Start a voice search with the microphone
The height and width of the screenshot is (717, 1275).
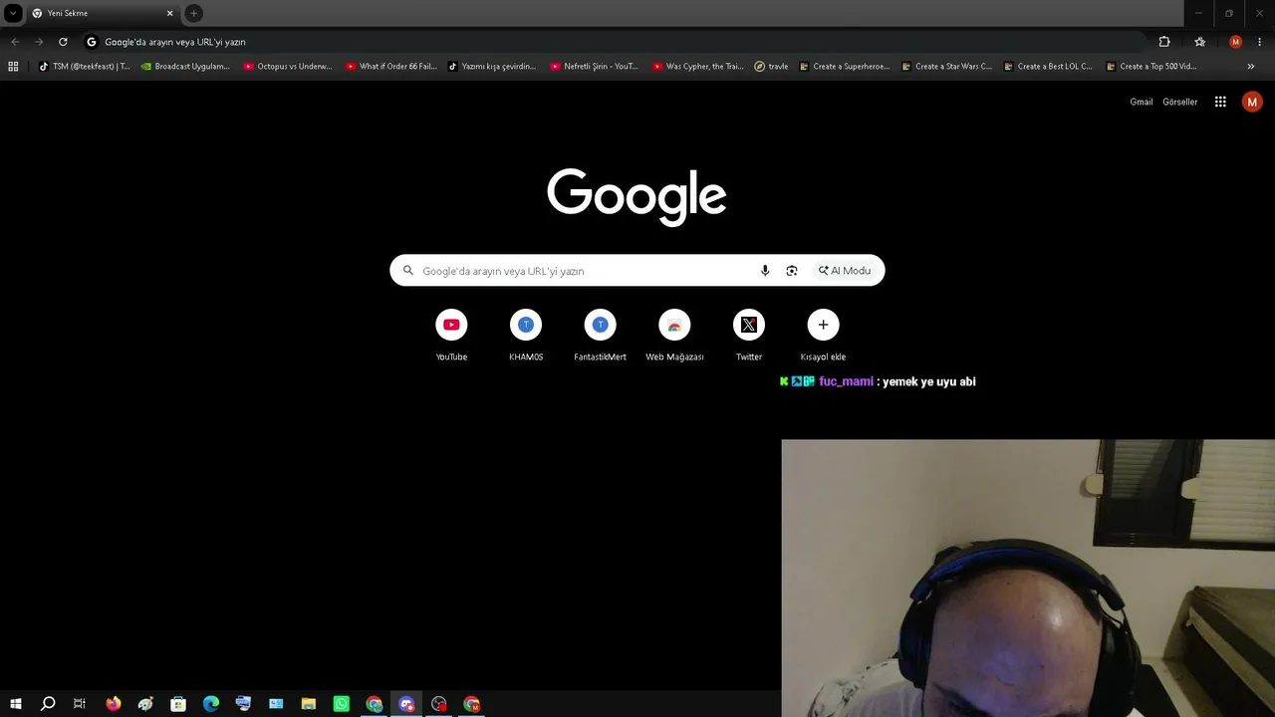(x=765, y=271)
